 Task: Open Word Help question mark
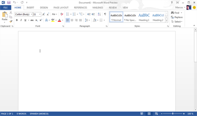[172, 2]
